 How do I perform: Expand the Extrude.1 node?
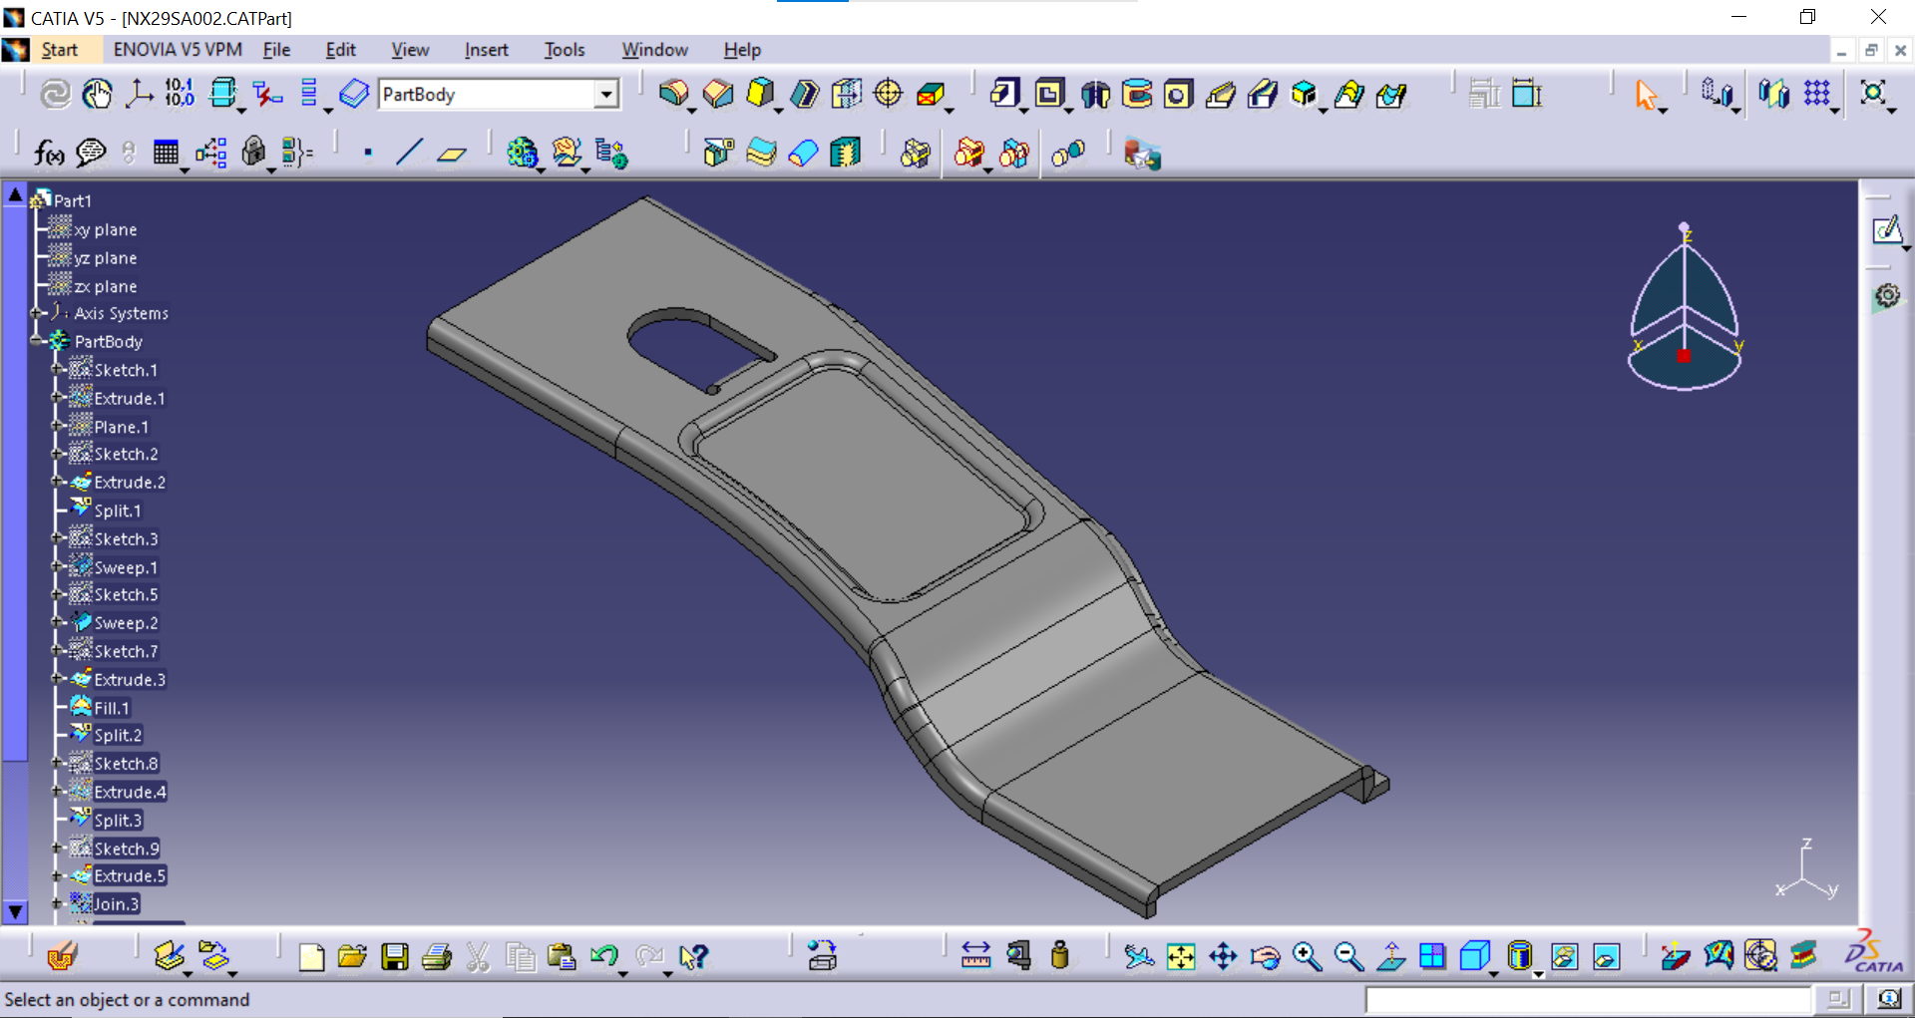(58, 398)
